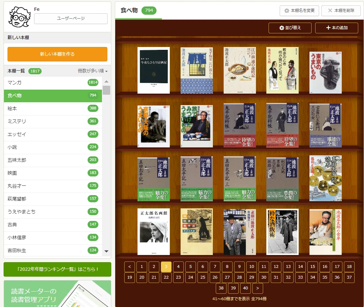Open the 読書メーターの読書管理アプリ banner

click(57, 294)
